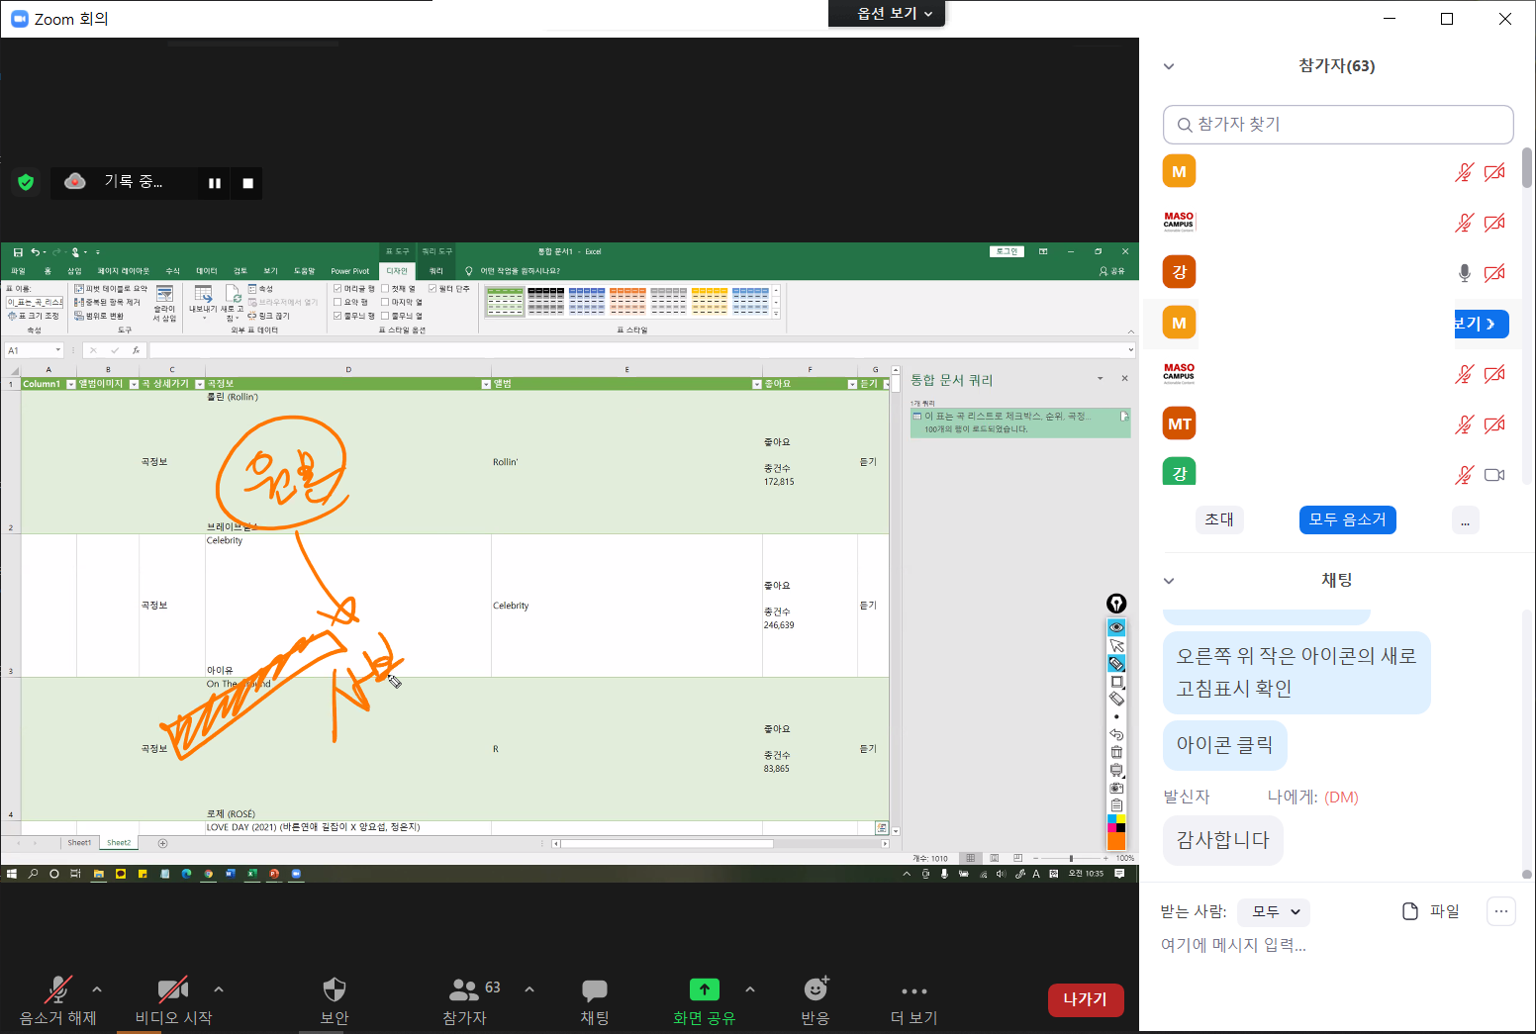Open the 받는 사람 모두 dropdown
This screenshot has width=1536, height=1034.
(1274, 911)
